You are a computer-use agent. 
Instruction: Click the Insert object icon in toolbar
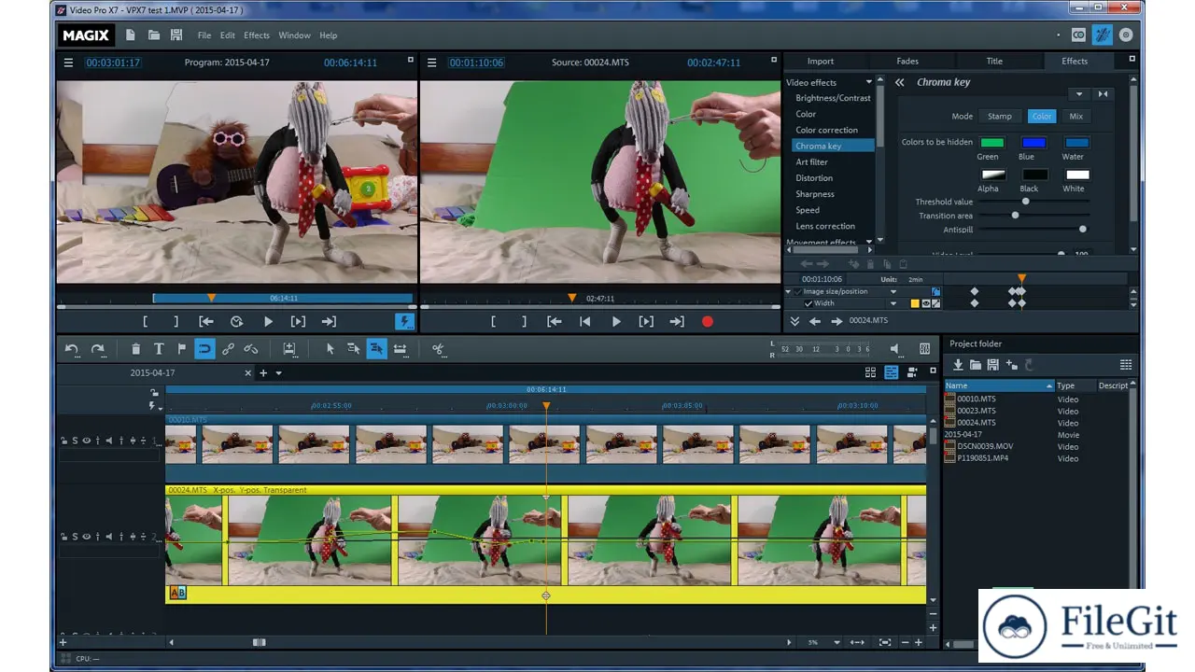289,349
